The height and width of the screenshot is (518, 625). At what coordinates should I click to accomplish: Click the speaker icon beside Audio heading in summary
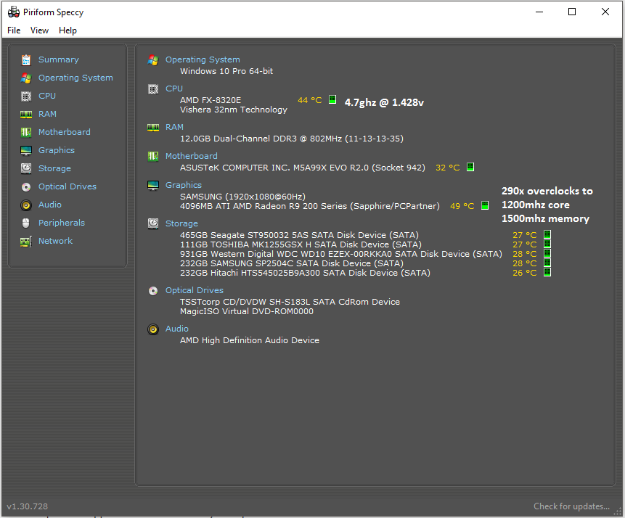point(153,329)
